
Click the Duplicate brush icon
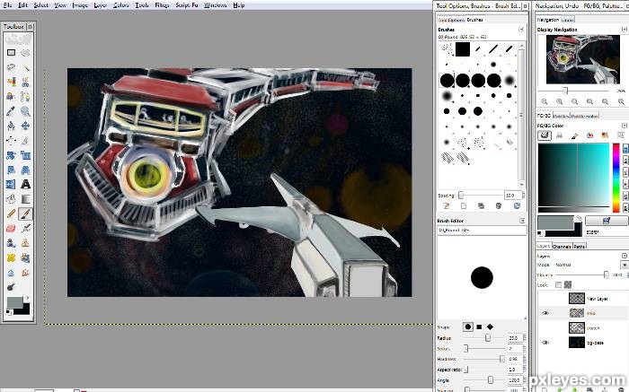(x=481, y=205)
